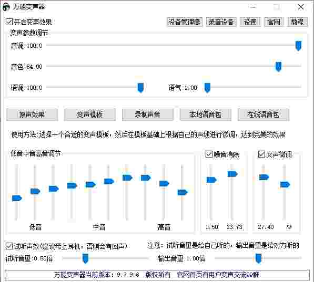The width and height of the screenshot is (314, 282).
Task: Click the 低音 label
Action: (x=35, y=227)
